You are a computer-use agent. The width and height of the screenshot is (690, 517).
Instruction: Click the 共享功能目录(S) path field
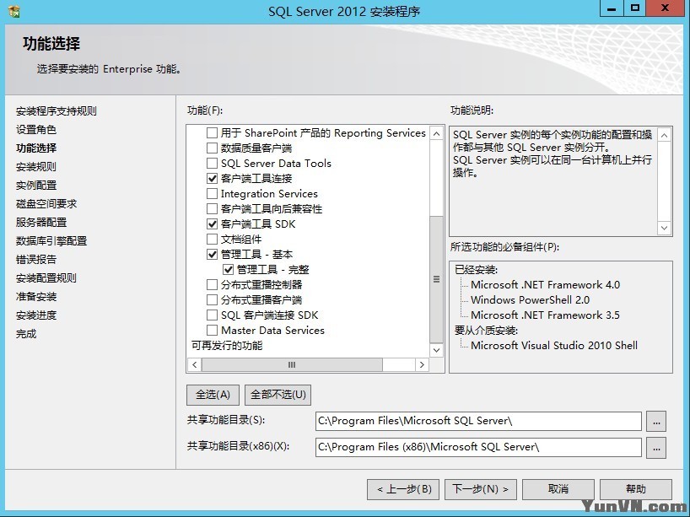[478, 421]
